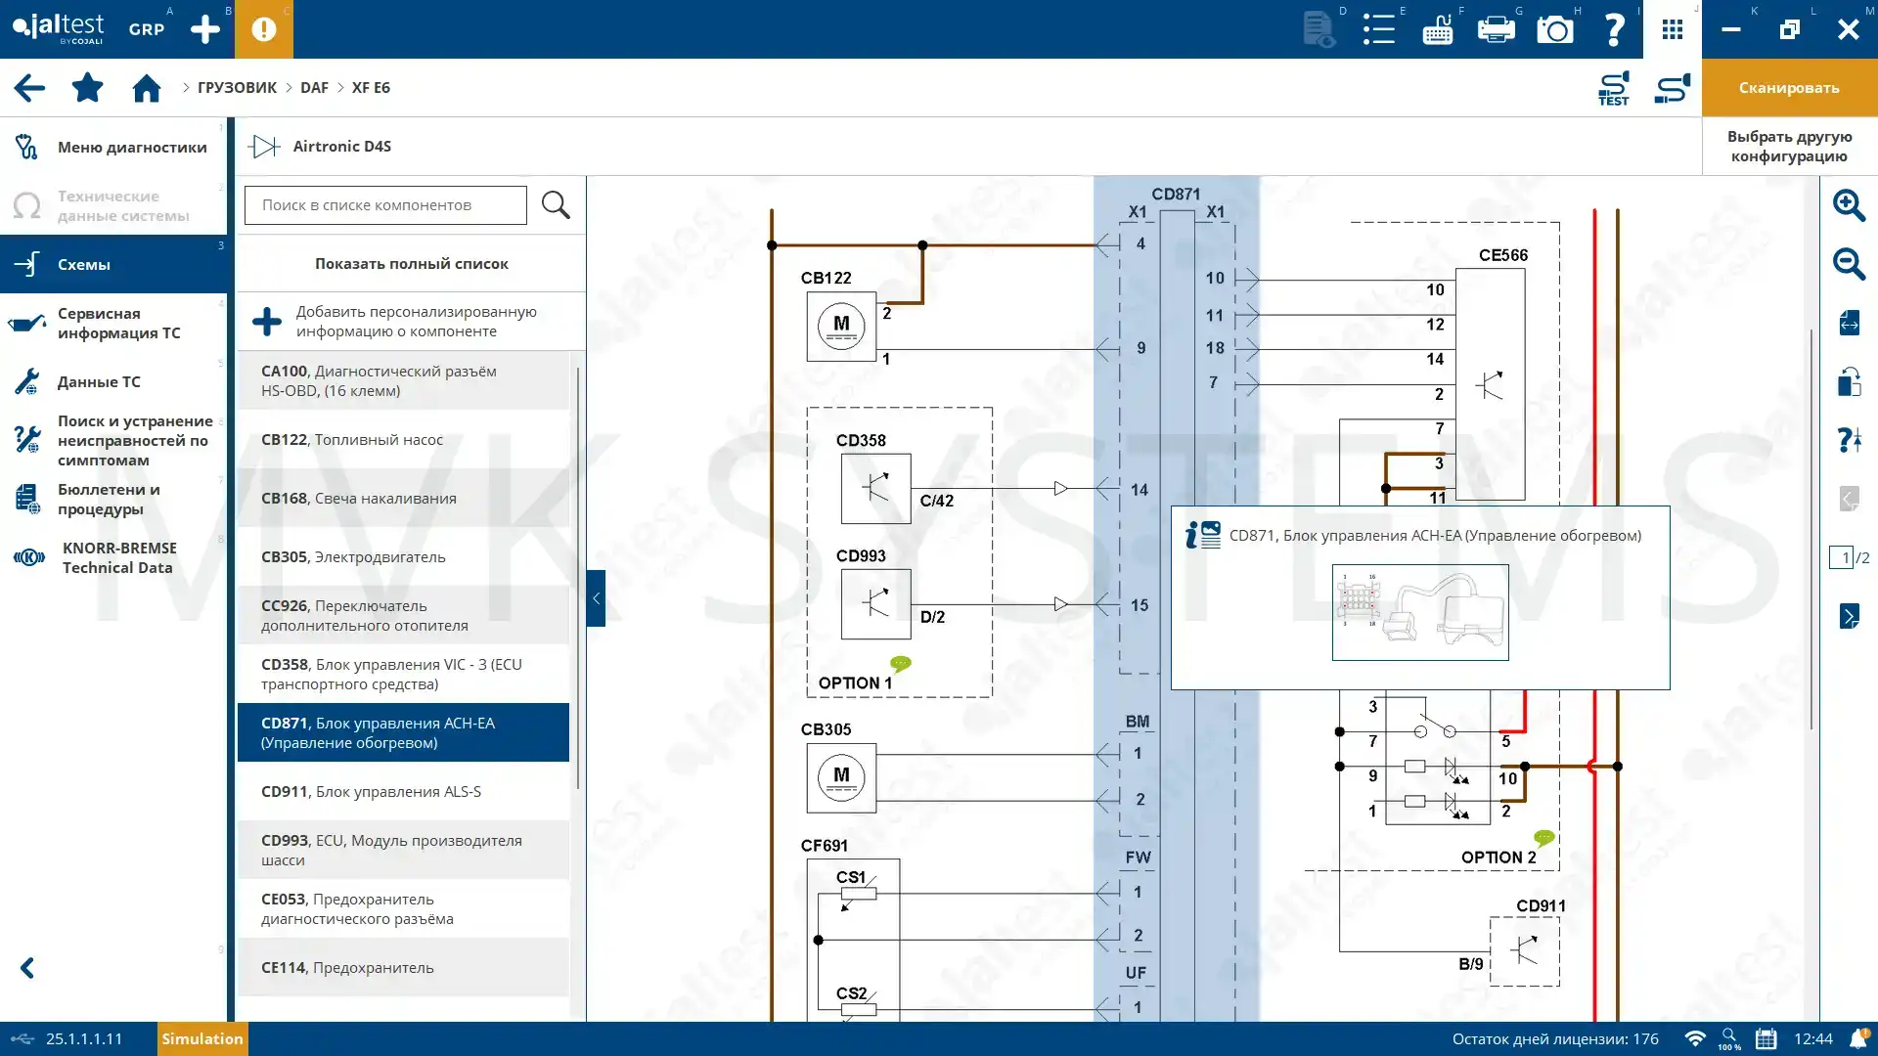Go to the next diagram page

point(1849,616)
